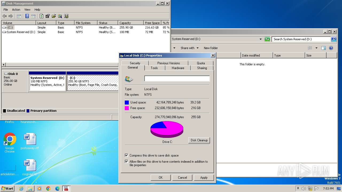Screen dimensions: 342x192
Task: Toggle 'Compress this drive to save disk space'
Action: tap(126, 155)
